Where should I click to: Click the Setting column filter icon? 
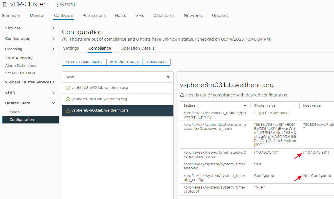pos(245,106)
